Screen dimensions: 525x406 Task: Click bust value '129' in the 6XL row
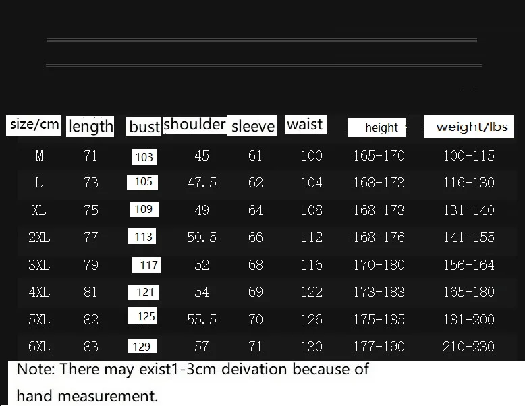pyautogui.click(x=142, y=346)
